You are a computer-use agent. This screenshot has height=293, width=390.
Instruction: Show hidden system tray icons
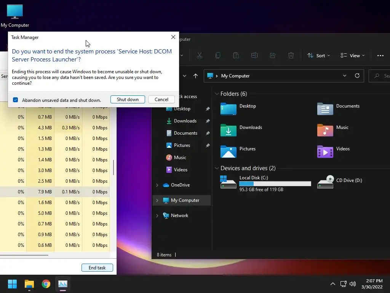click(x=332, y=284)
